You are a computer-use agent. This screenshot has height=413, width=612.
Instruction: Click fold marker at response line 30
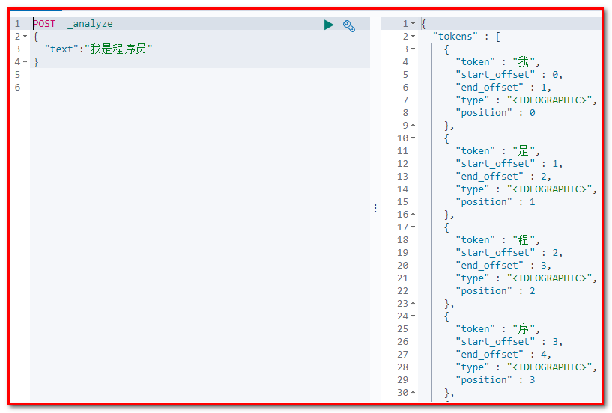[413, 393]
